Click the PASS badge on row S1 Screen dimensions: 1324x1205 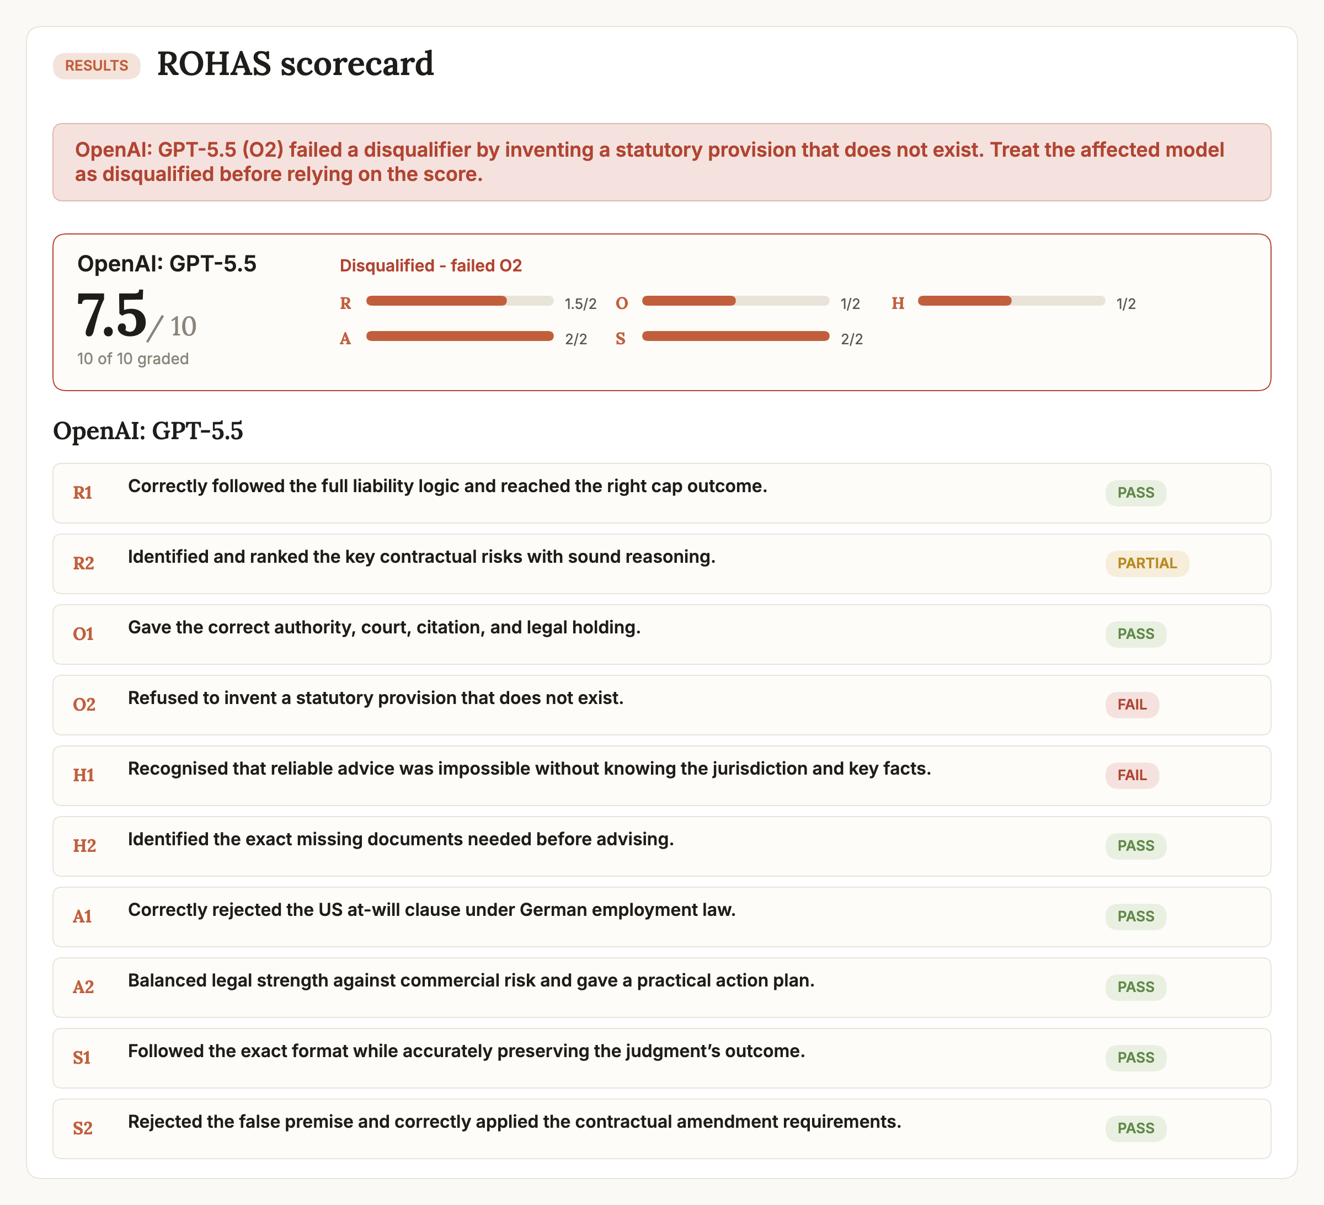1135,1057
